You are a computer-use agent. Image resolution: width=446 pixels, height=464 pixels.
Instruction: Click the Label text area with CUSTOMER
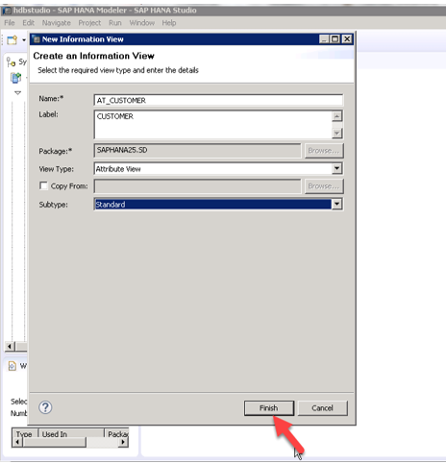tap(212, 125)
